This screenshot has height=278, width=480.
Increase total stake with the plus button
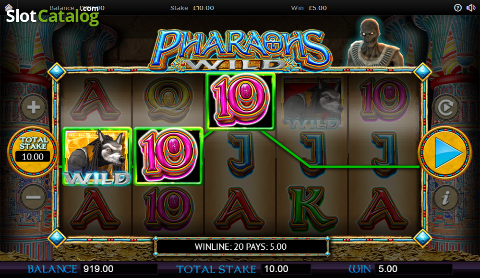[34, 107]
